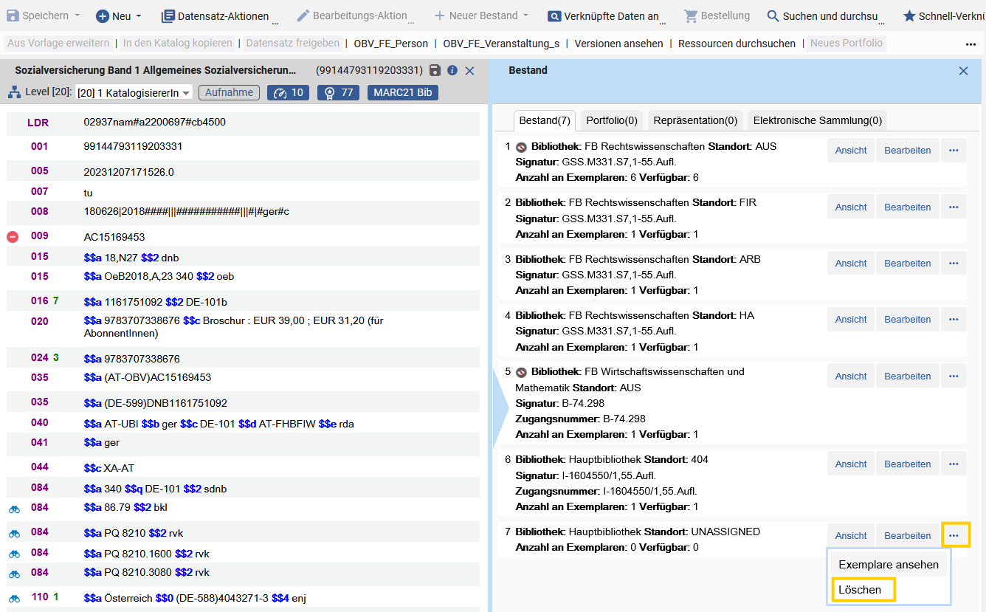Switch to the Portfolio(0) tab

(611, 120)
